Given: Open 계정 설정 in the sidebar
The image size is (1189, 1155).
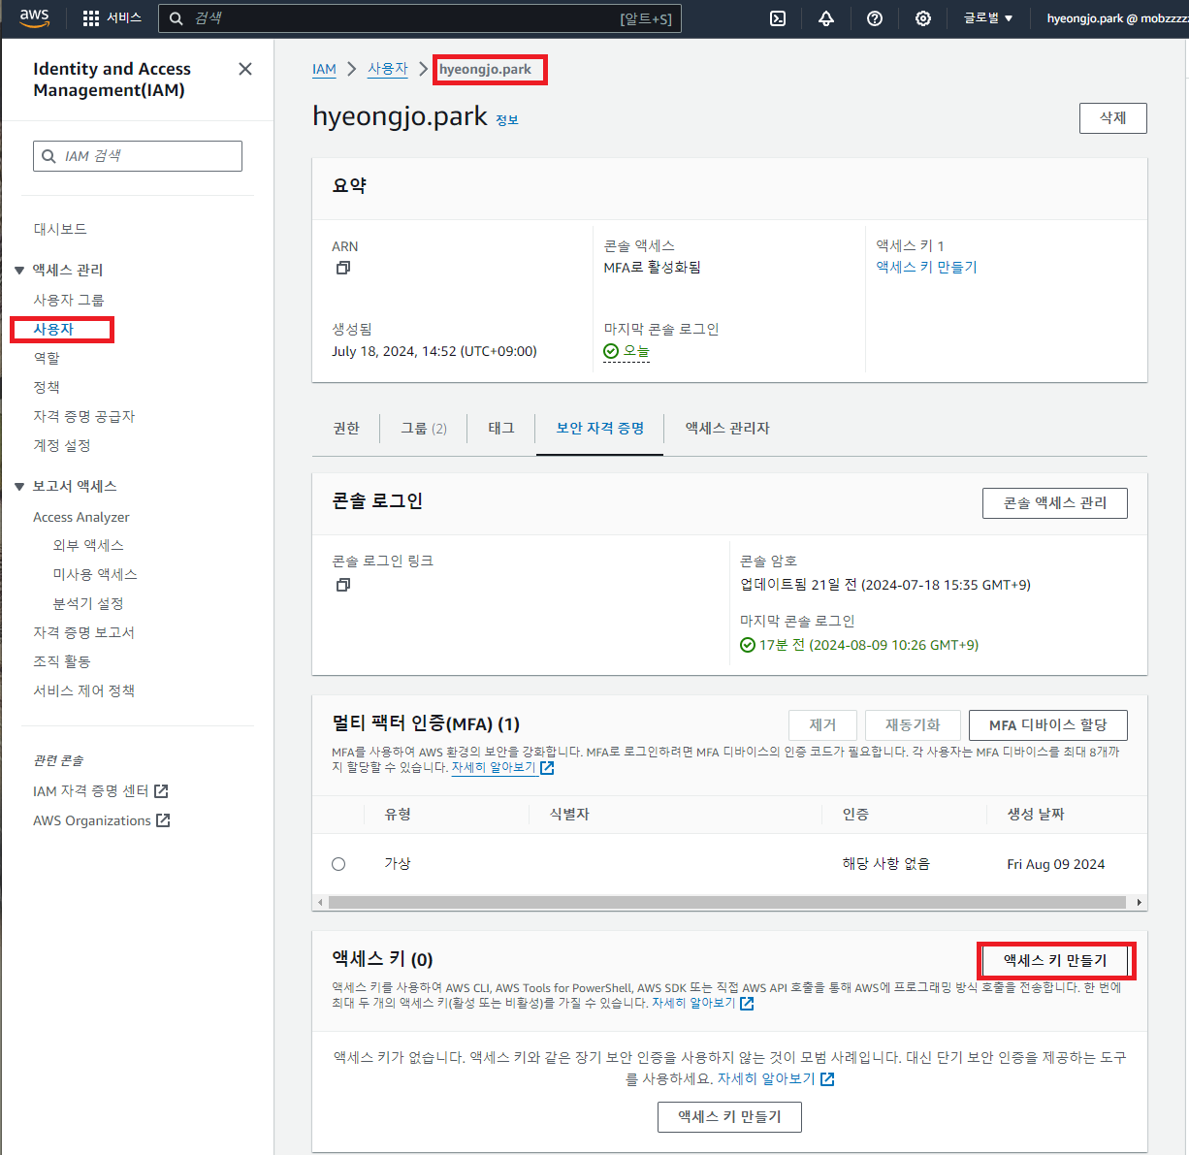Looking at the screenshot, I should click(62, 445).
